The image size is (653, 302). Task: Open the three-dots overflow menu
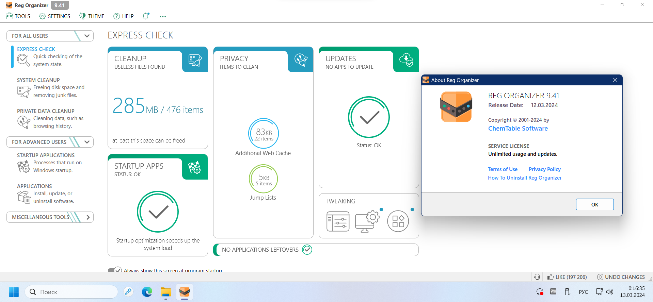tap(163, 16)
